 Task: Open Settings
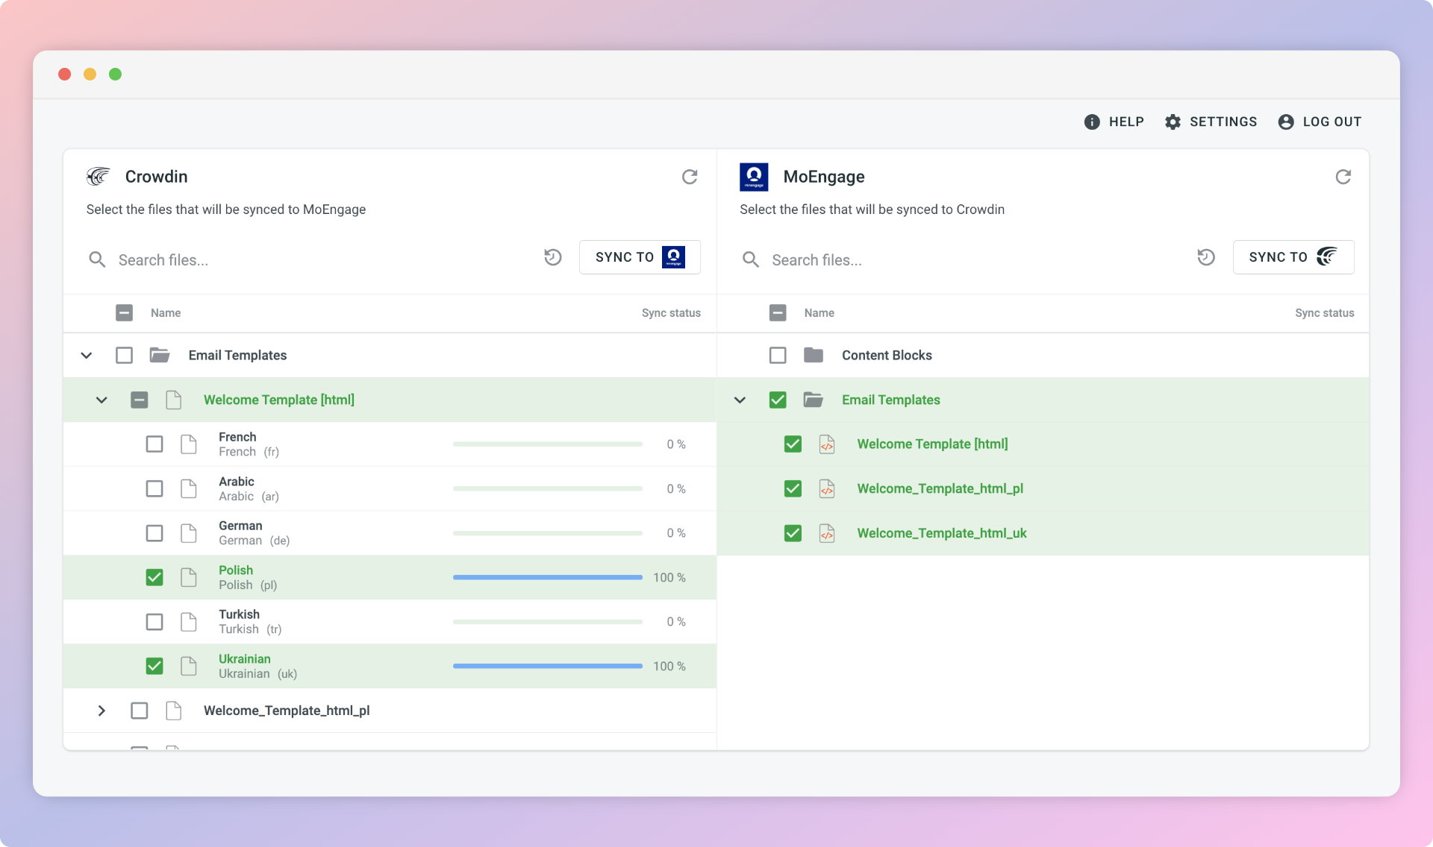[1211, 122]
